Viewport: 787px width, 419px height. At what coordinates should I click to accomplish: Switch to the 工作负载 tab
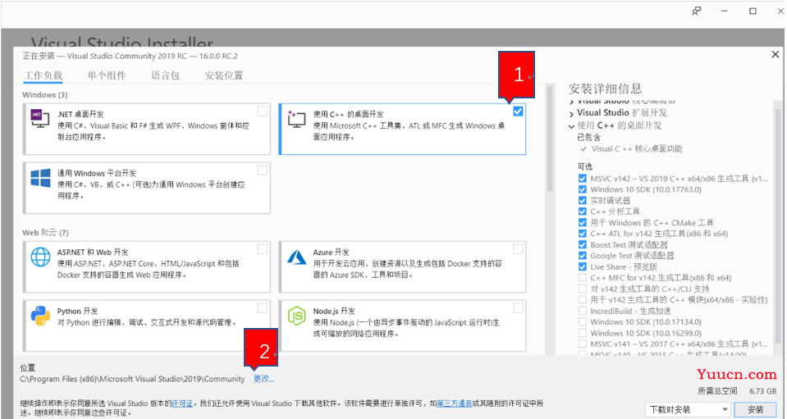pos(43,75)
